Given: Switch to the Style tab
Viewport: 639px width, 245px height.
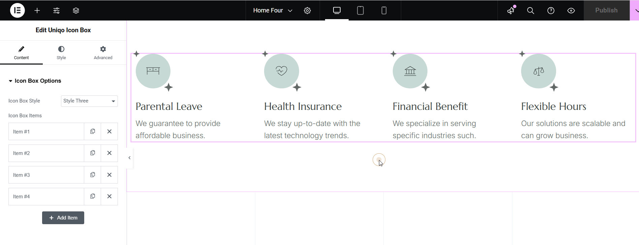Looking at the screenshot, I should pyautogui.click(x=61, y=53).
